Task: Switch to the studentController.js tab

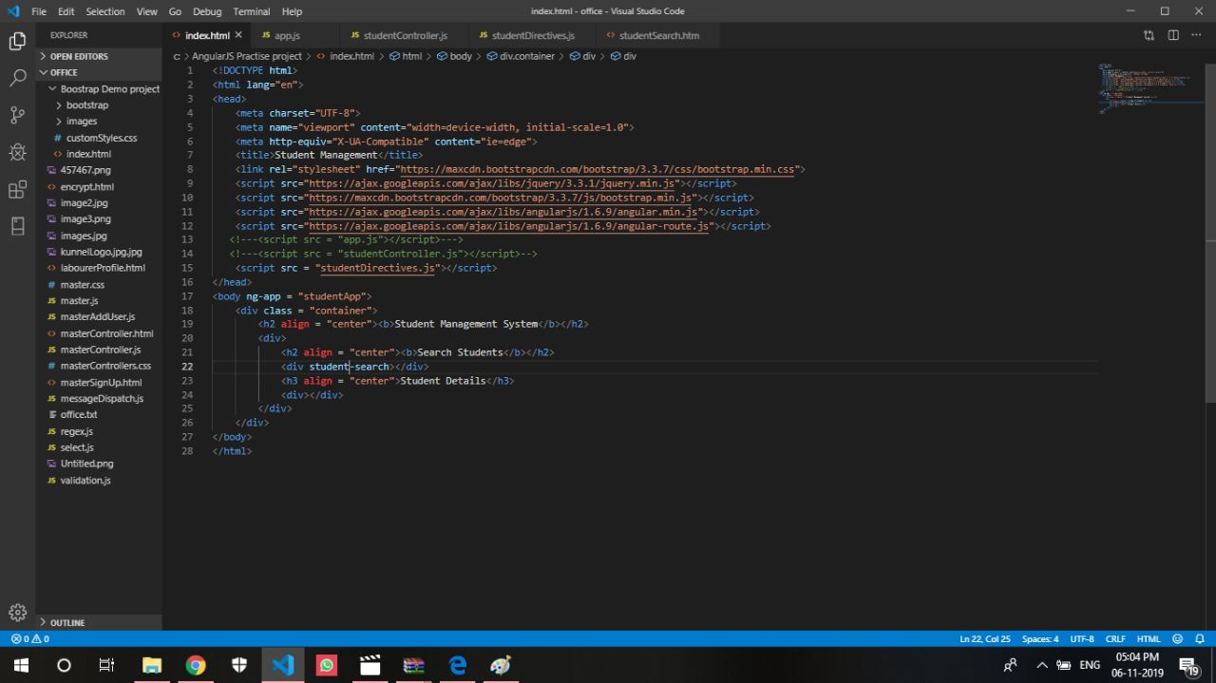Action: pos(405,35)
